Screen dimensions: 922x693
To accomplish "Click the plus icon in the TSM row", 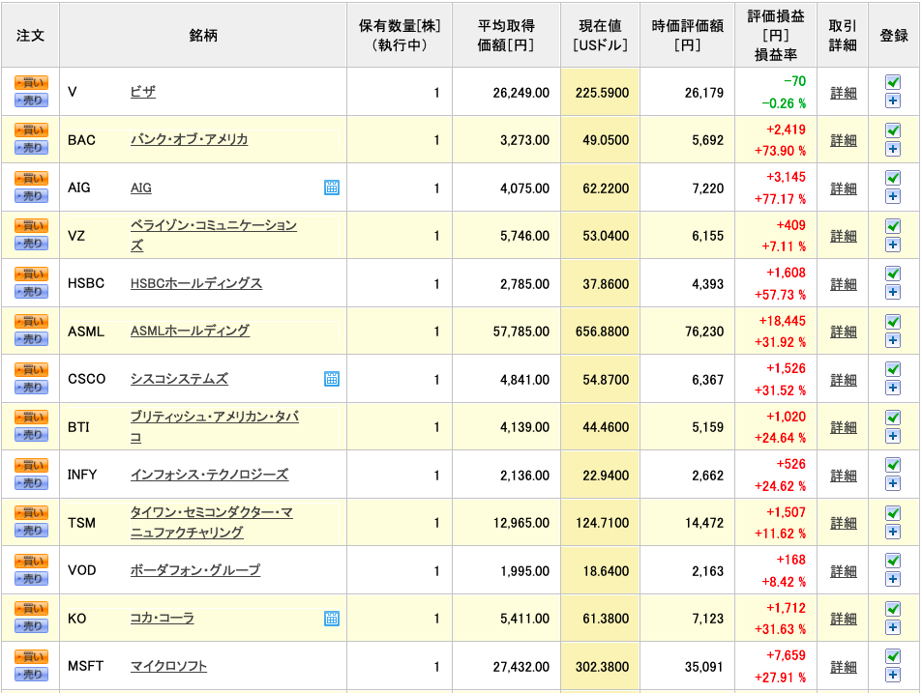I will point(893,532).
